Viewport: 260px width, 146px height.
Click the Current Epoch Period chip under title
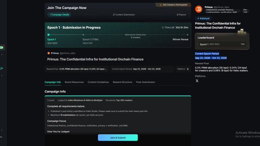coord(142,69)
